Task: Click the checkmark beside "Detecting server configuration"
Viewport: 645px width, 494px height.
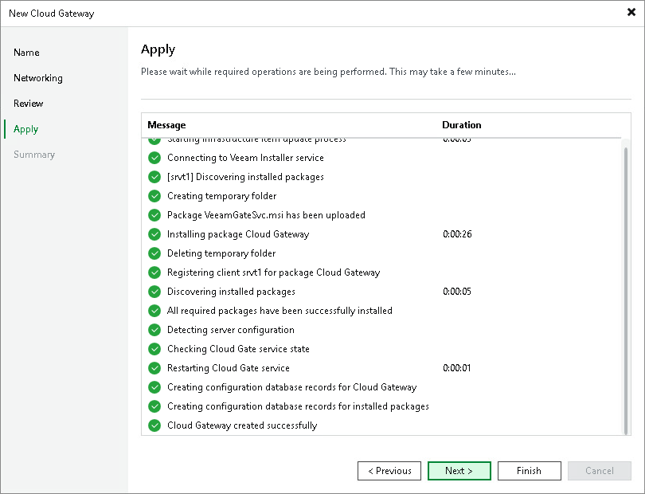Action: (154, 330)
